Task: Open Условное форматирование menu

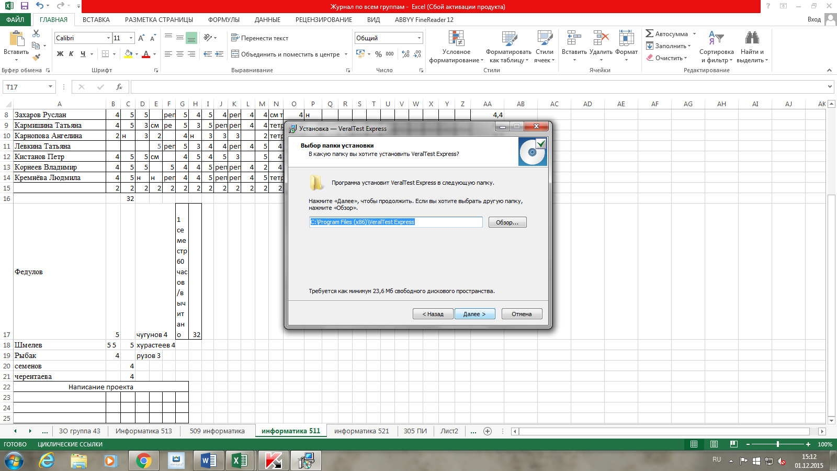Action: [x=456, y=47]
